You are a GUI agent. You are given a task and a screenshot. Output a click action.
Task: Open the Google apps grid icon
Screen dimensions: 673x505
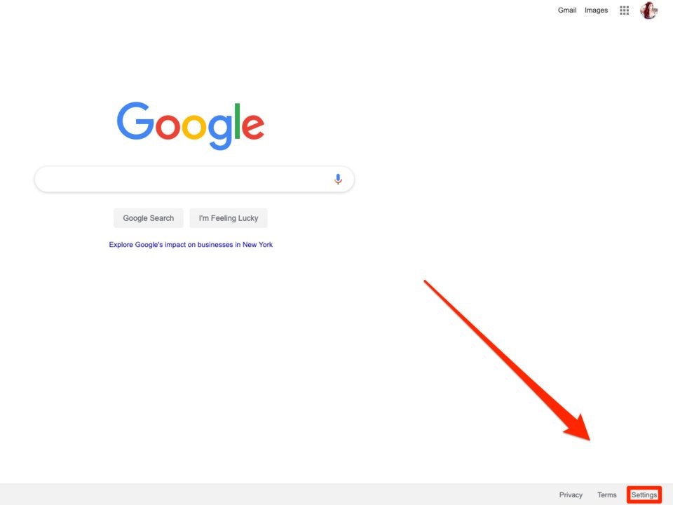click(624, 11)
